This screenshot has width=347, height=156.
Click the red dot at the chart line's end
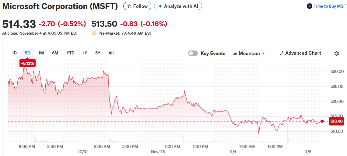click(322, 121)
